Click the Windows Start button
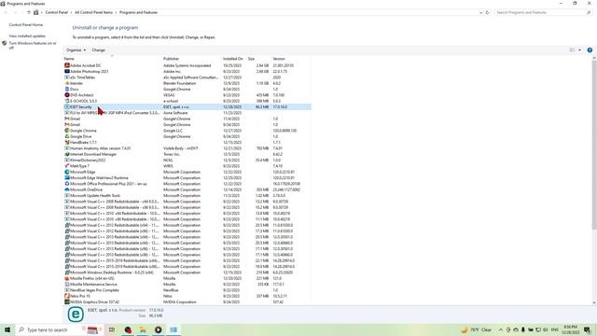Screen dimensions: 597x336 click(x=7, y=329)
